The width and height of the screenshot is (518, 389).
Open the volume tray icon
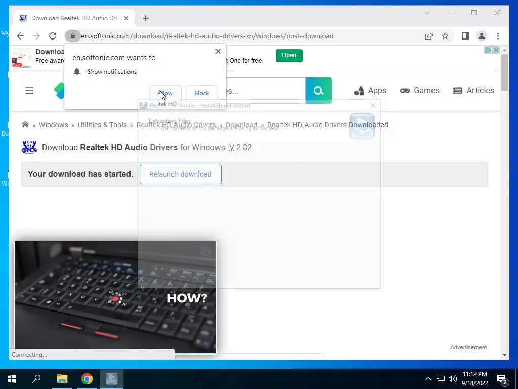[453, 379]
